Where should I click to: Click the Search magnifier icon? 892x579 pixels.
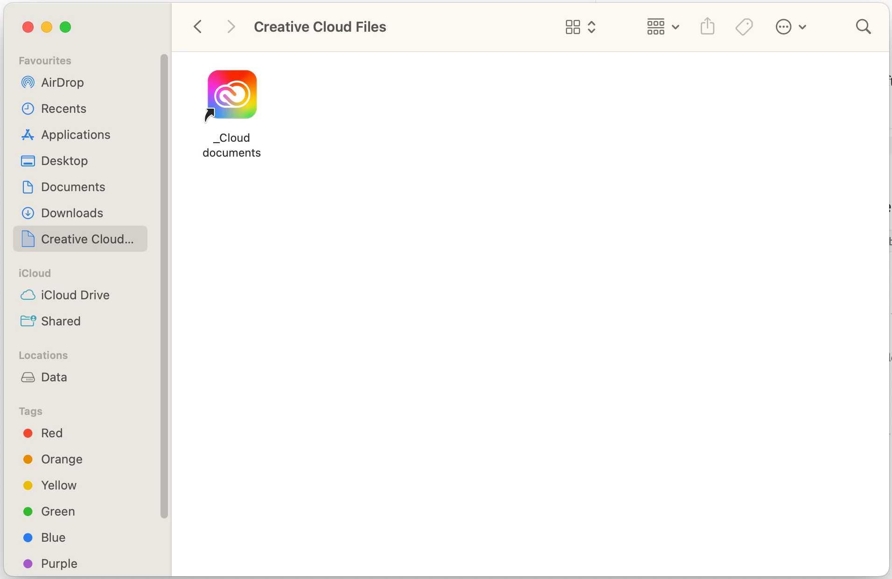tap(864, 27)
